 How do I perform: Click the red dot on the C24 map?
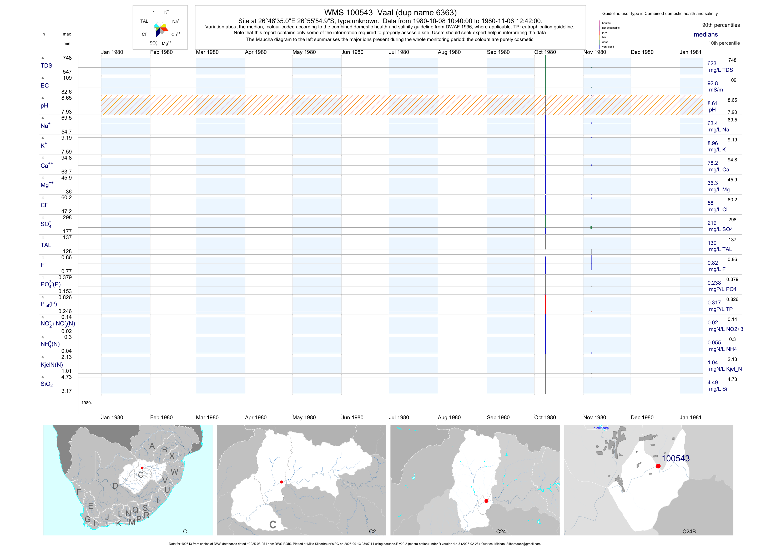tap(486, 501)
